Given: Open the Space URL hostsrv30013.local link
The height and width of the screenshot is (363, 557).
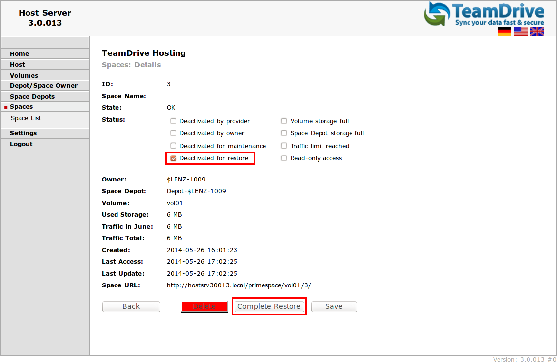Looking at the screenshot, I should (x=239, y=285).
